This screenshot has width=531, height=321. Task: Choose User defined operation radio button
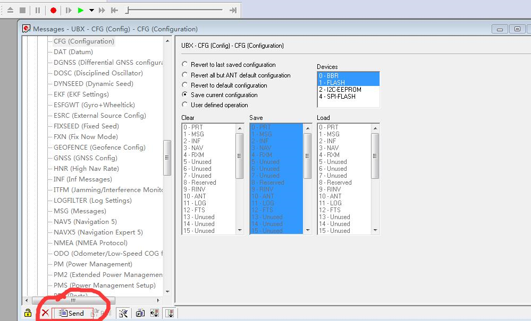coord(185,105)
